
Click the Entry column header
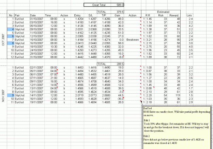coord(77,15)
